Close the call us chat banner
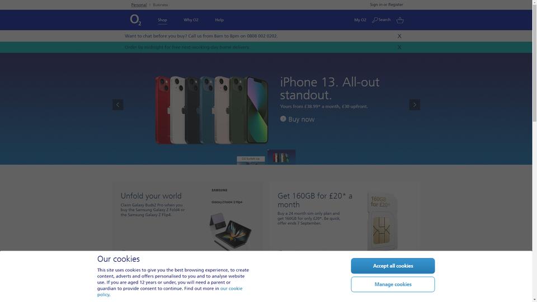 click(x=399, y=36)
